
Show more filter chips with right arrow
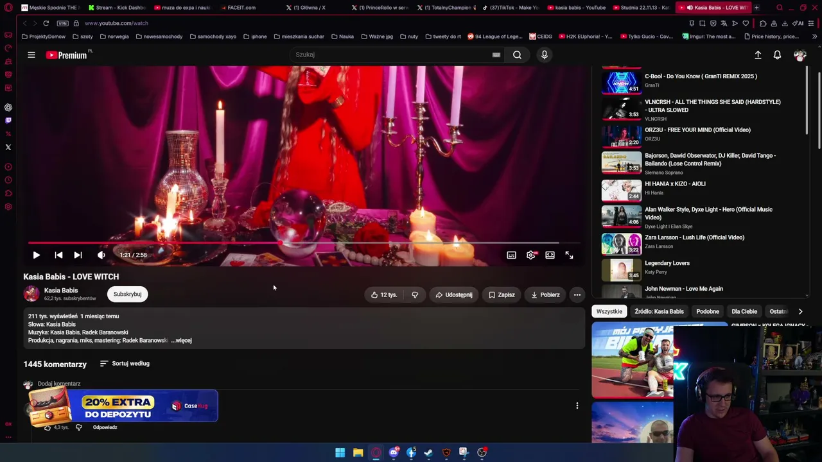coord(800,311)
